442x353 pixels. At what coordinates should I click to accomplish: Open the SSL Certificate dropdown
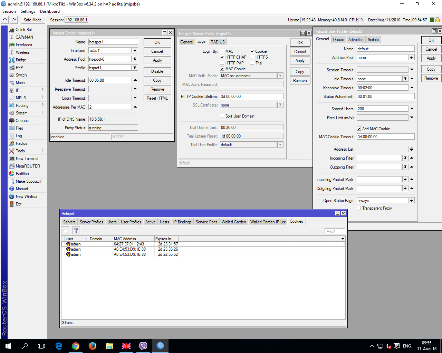click(280, 105)
